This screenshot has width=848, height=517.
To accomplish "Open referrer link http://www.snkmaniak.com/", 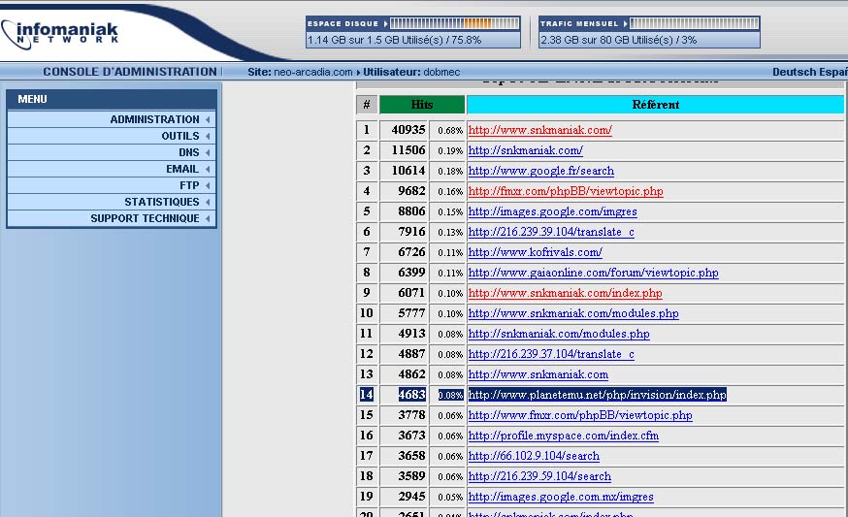I will pos(539,130).
